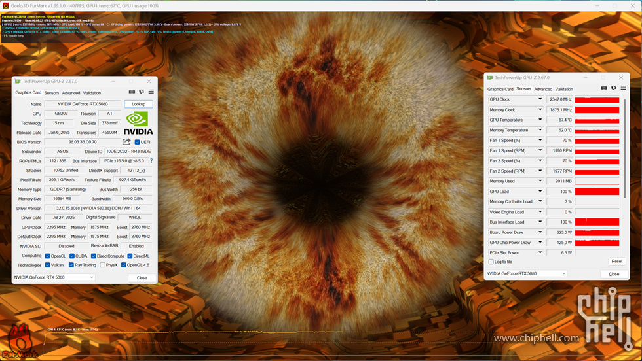642x361 pixels.
Task: Click the GPU Temperature value 67.4 °C
Action: (x=559, y=120)
